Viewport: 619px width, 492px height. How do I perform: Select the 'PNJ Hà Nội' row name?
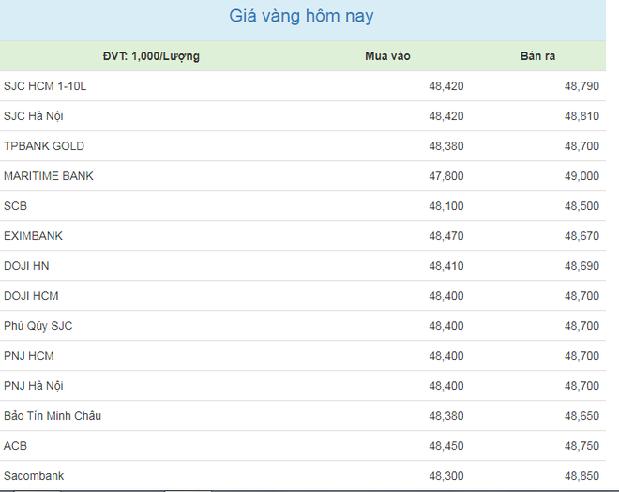[x=34, y=386]
